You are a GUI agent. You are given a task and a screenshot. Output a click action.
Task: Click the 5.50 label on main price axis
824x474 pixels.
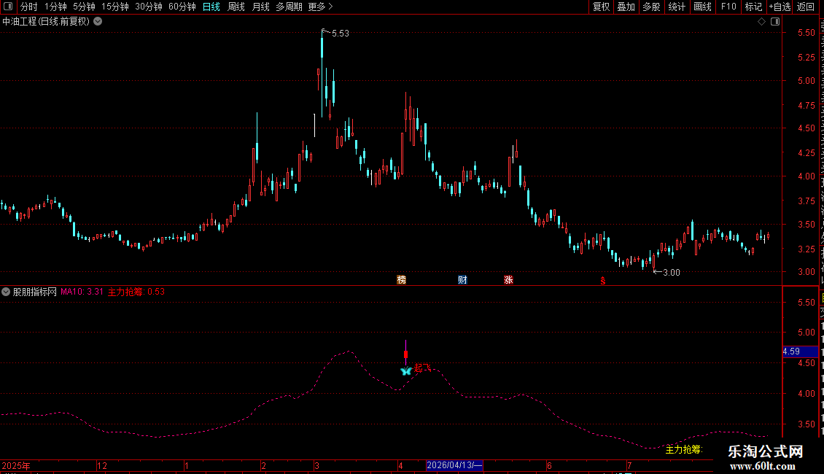click(806, 33)
